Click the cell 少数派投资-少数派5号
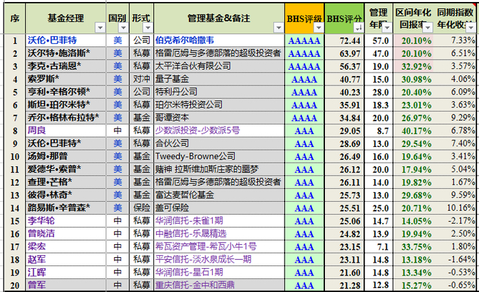The height and width of the screenshot is (292, 479). coord(219,131)
